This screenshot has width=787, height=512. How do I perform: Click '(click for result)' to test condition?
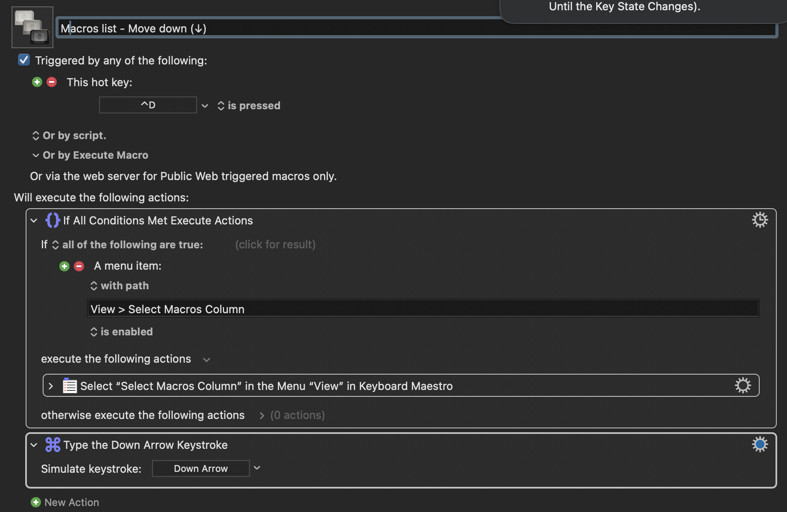click(275, 244)
